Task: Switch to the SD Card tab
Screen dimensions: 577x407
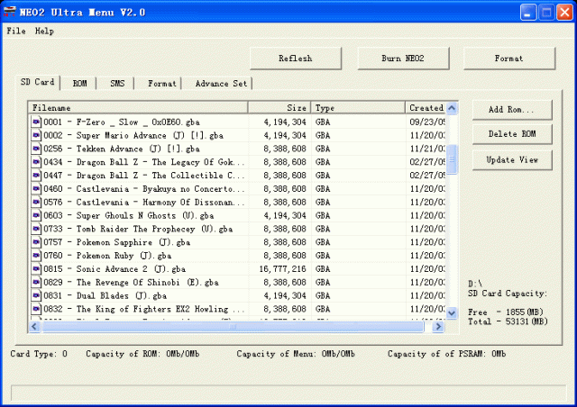Action: click(x=38, y=82)
